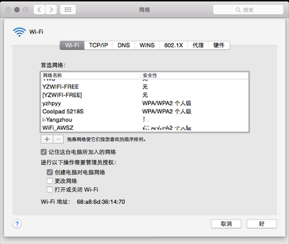Image resolution: width=289 pixels, height=244 pixels.
Task: Click the 取消 cancel button
Action: tap(226, 224)
